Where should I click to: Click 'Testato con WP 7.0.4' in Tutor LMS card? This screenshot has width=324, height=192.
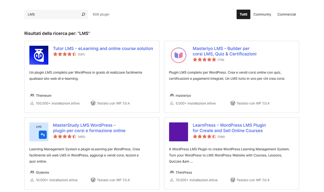(x=113, y=103)
